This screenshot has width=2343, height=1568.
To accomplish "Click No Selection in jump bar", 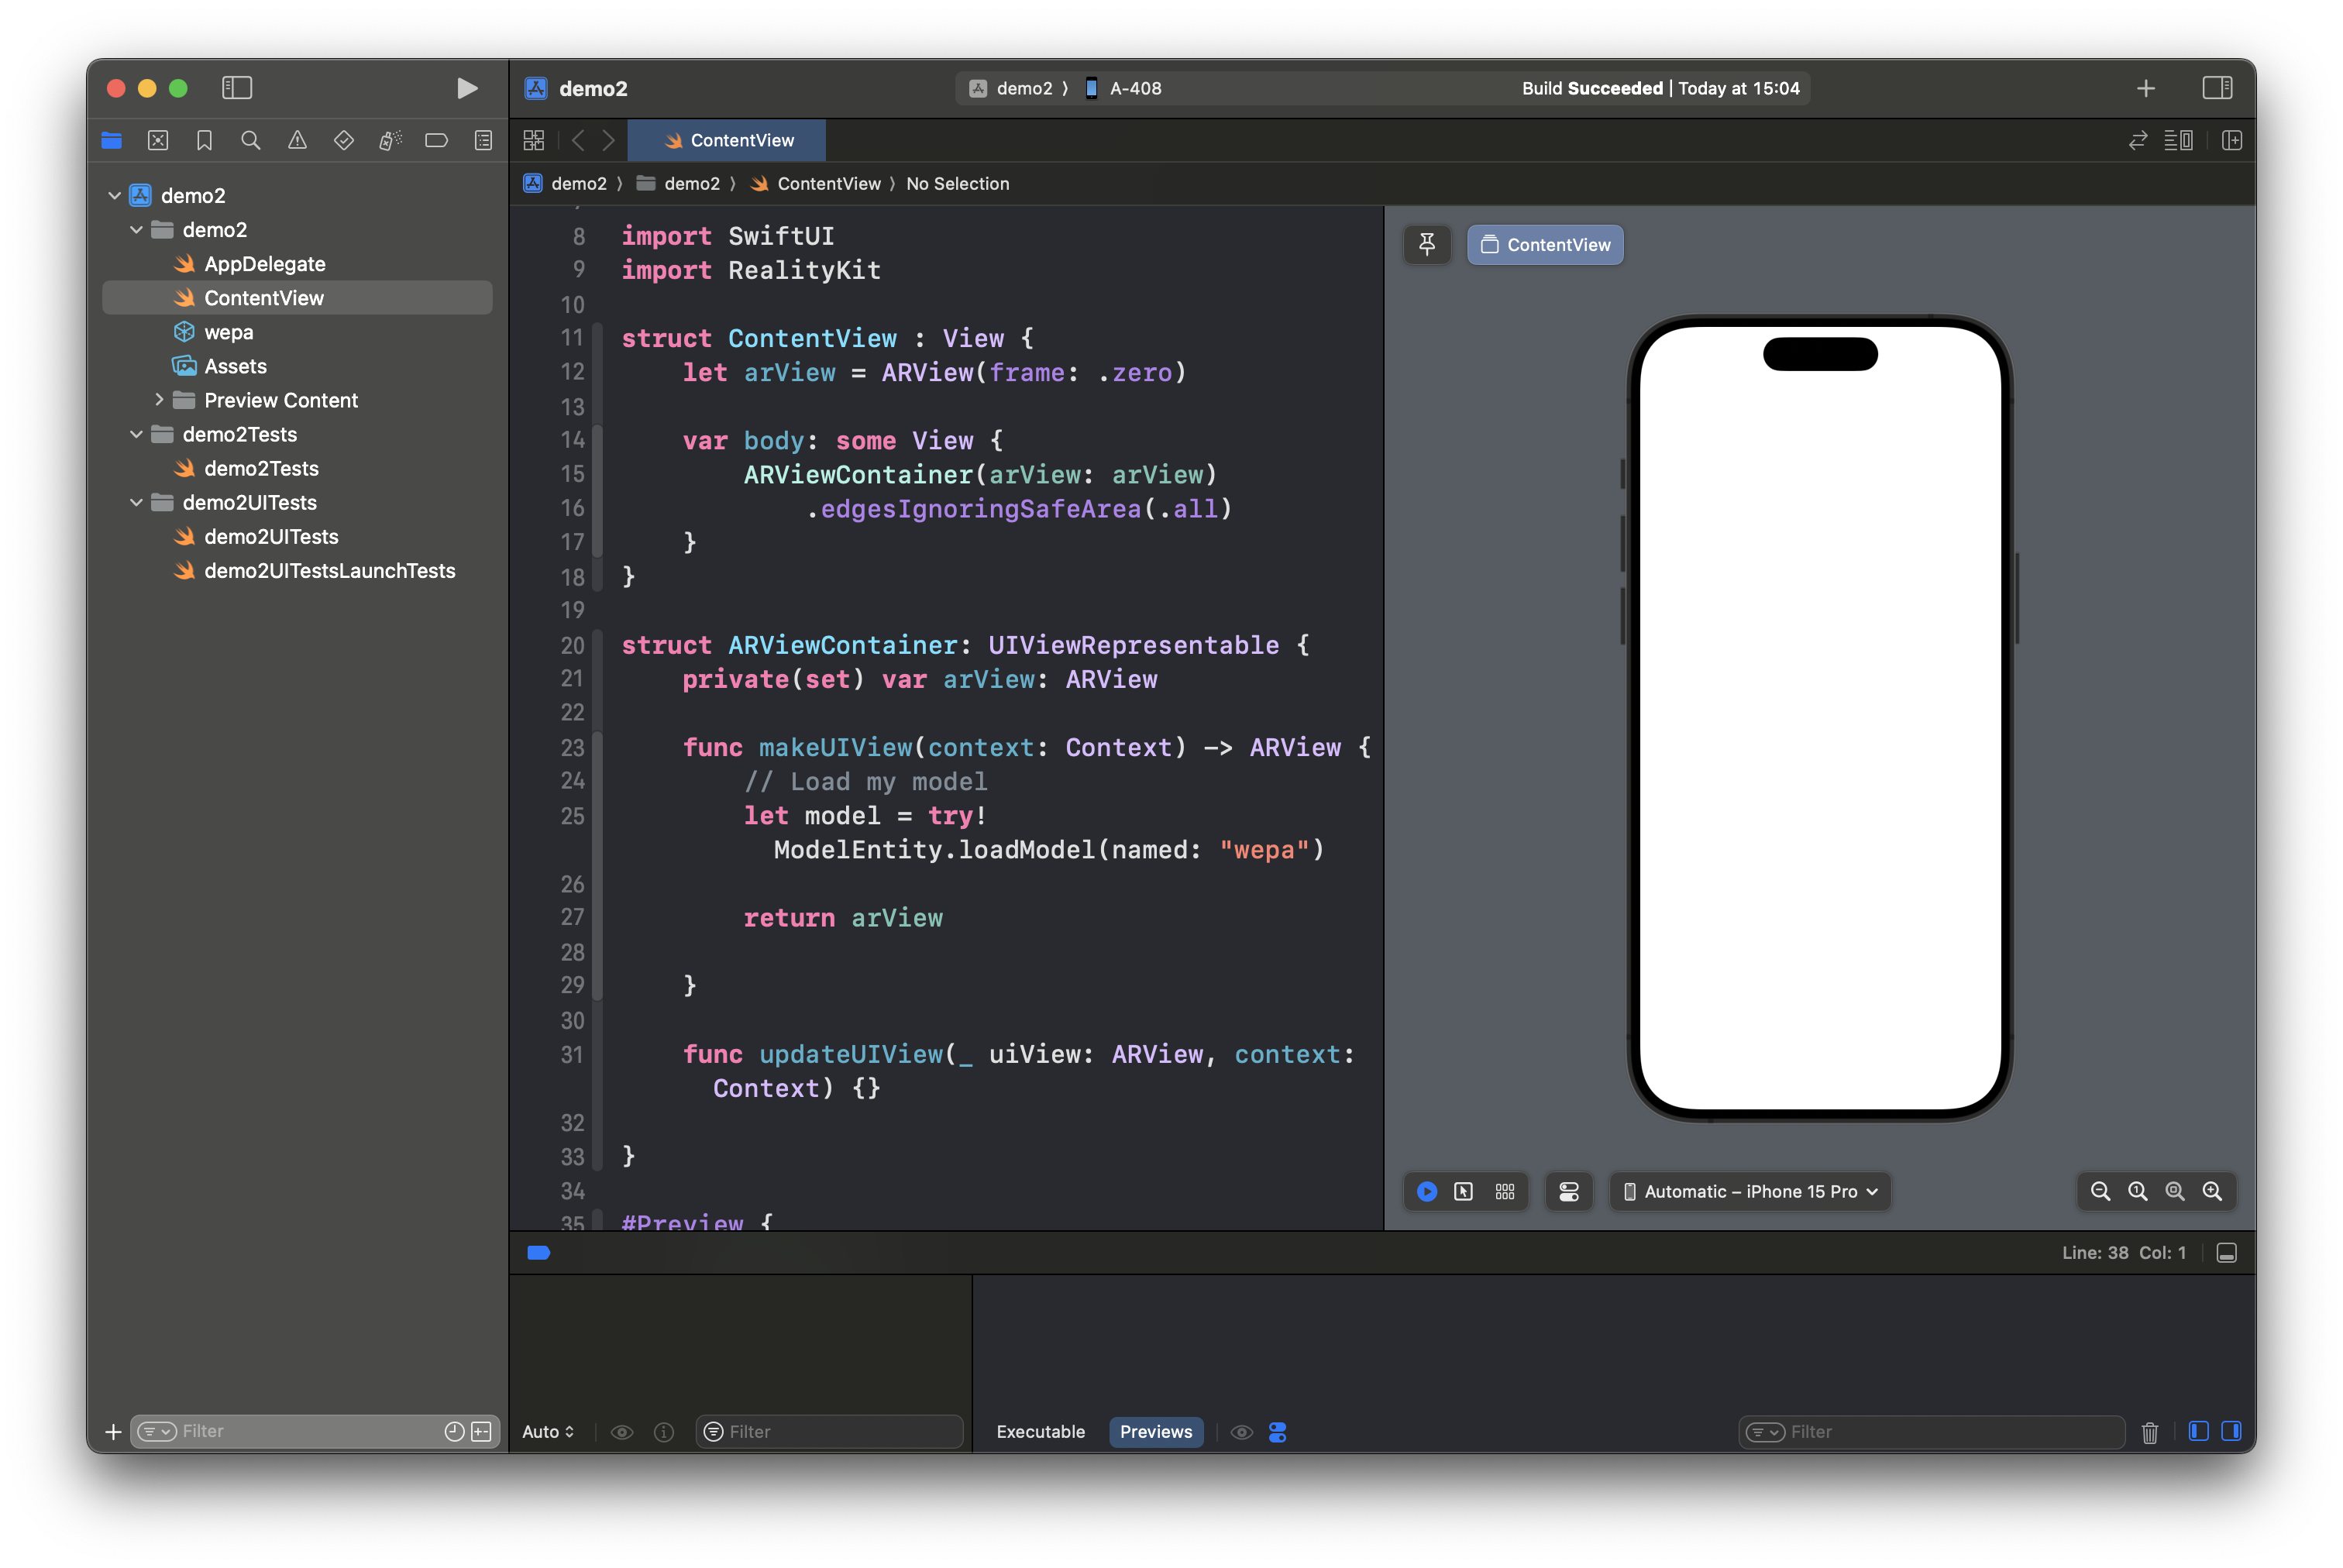I will [x=957, y=184].
